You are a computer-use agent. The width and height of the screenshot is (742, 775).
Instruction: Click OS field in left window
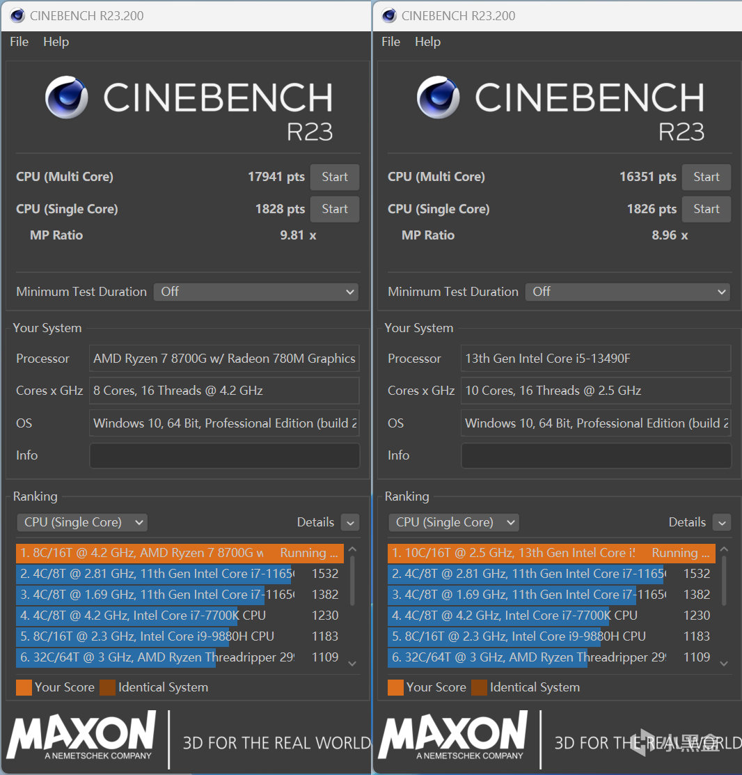coord(224,423)
